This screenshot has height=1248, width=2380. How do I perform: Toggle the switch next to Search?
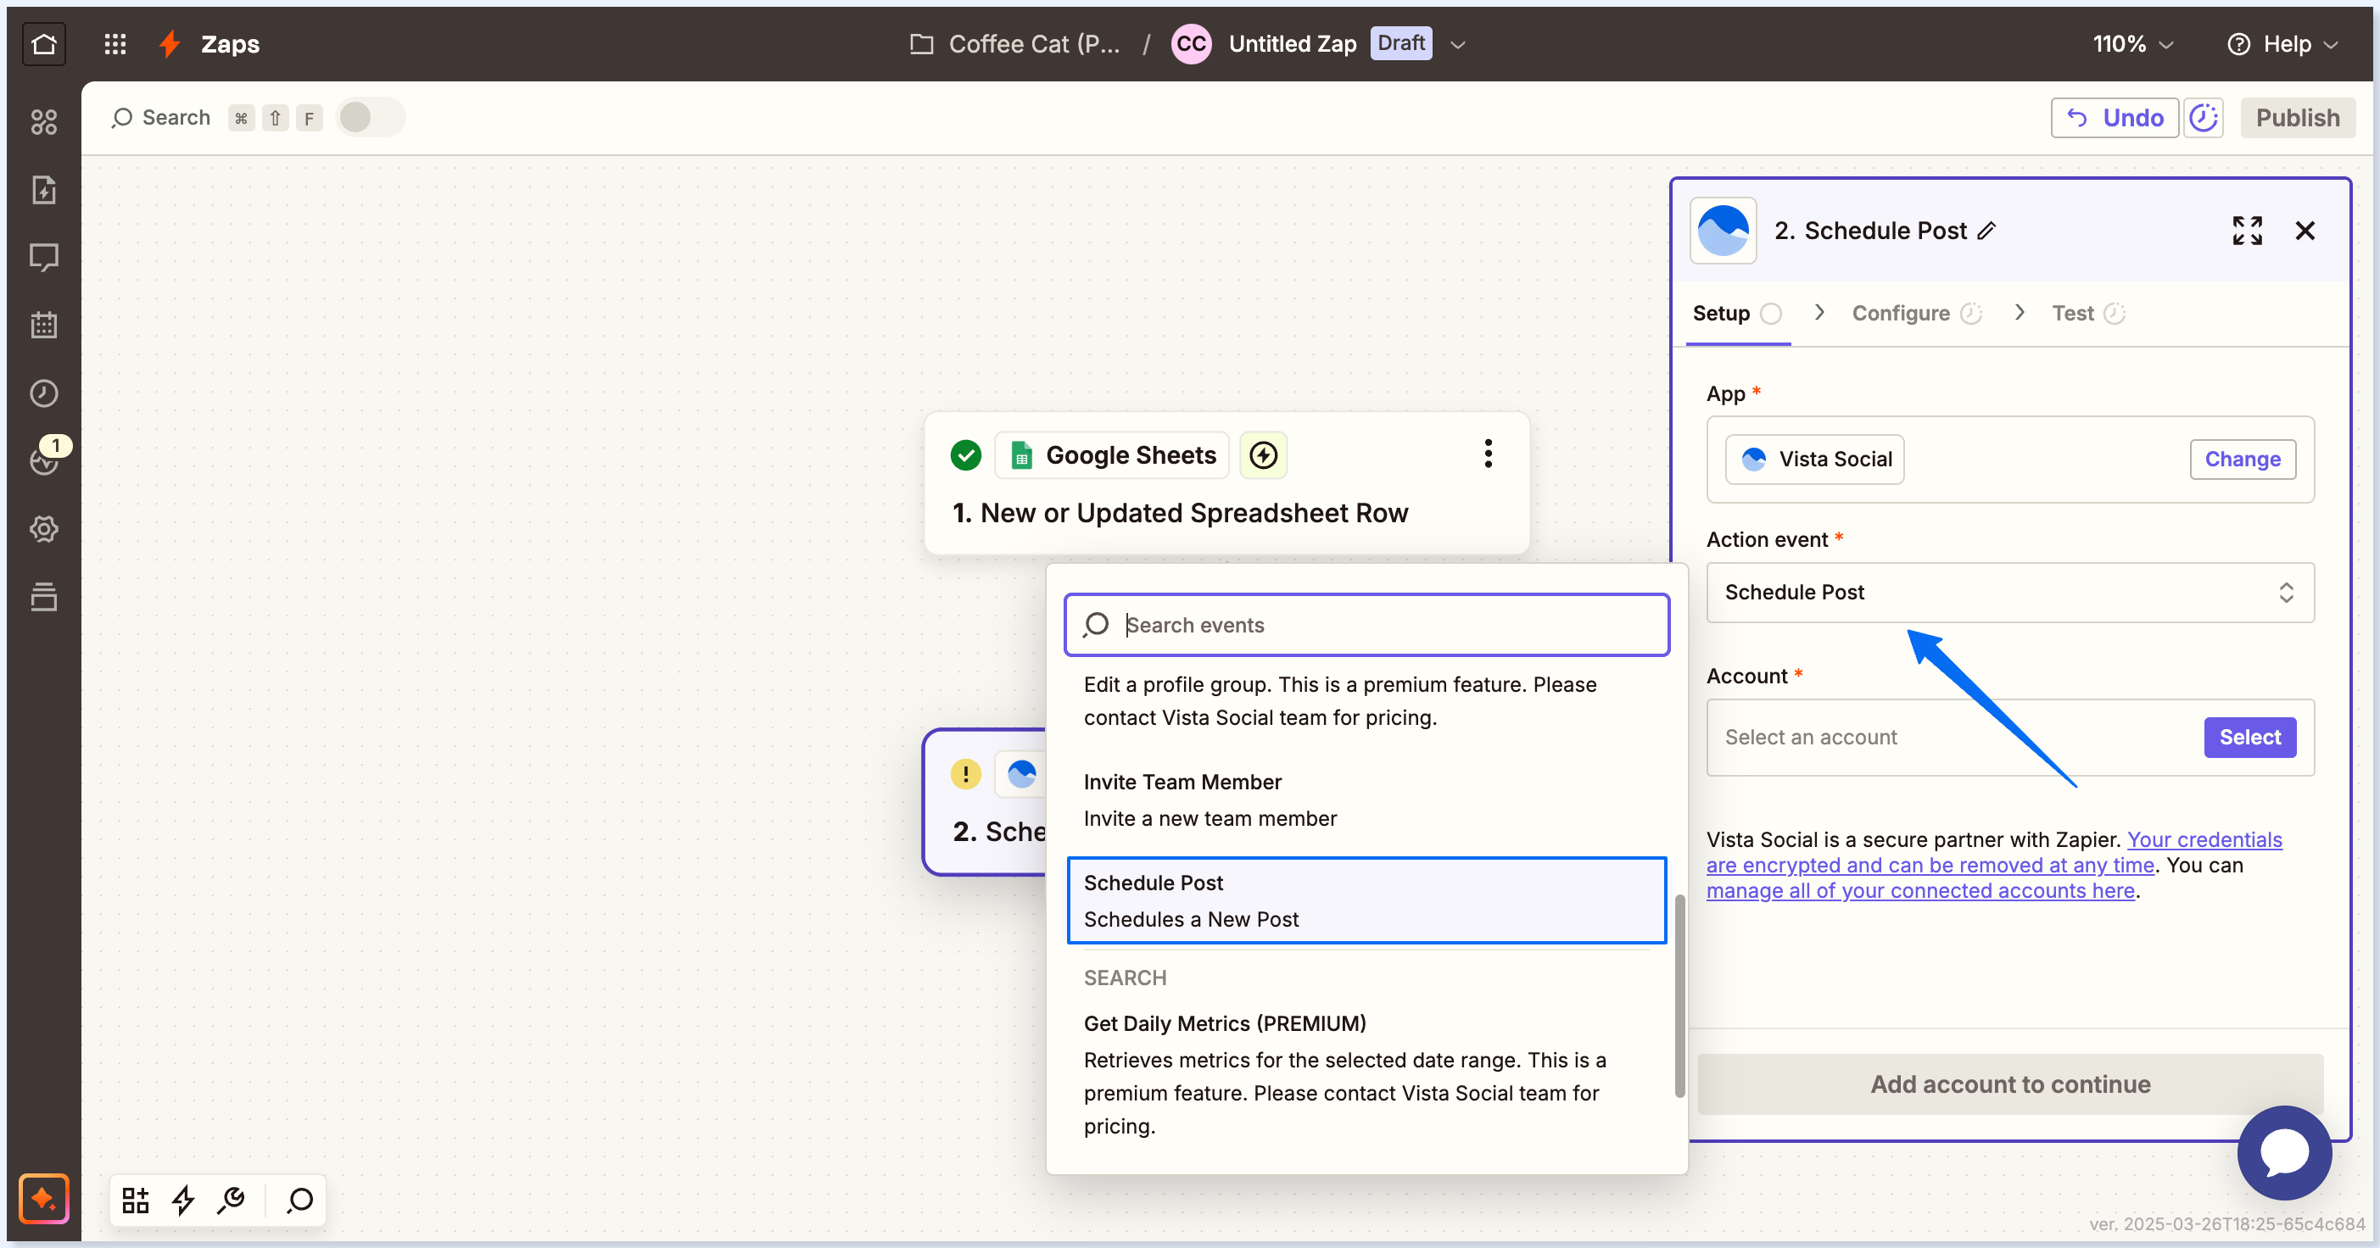[x=370, y=117]
